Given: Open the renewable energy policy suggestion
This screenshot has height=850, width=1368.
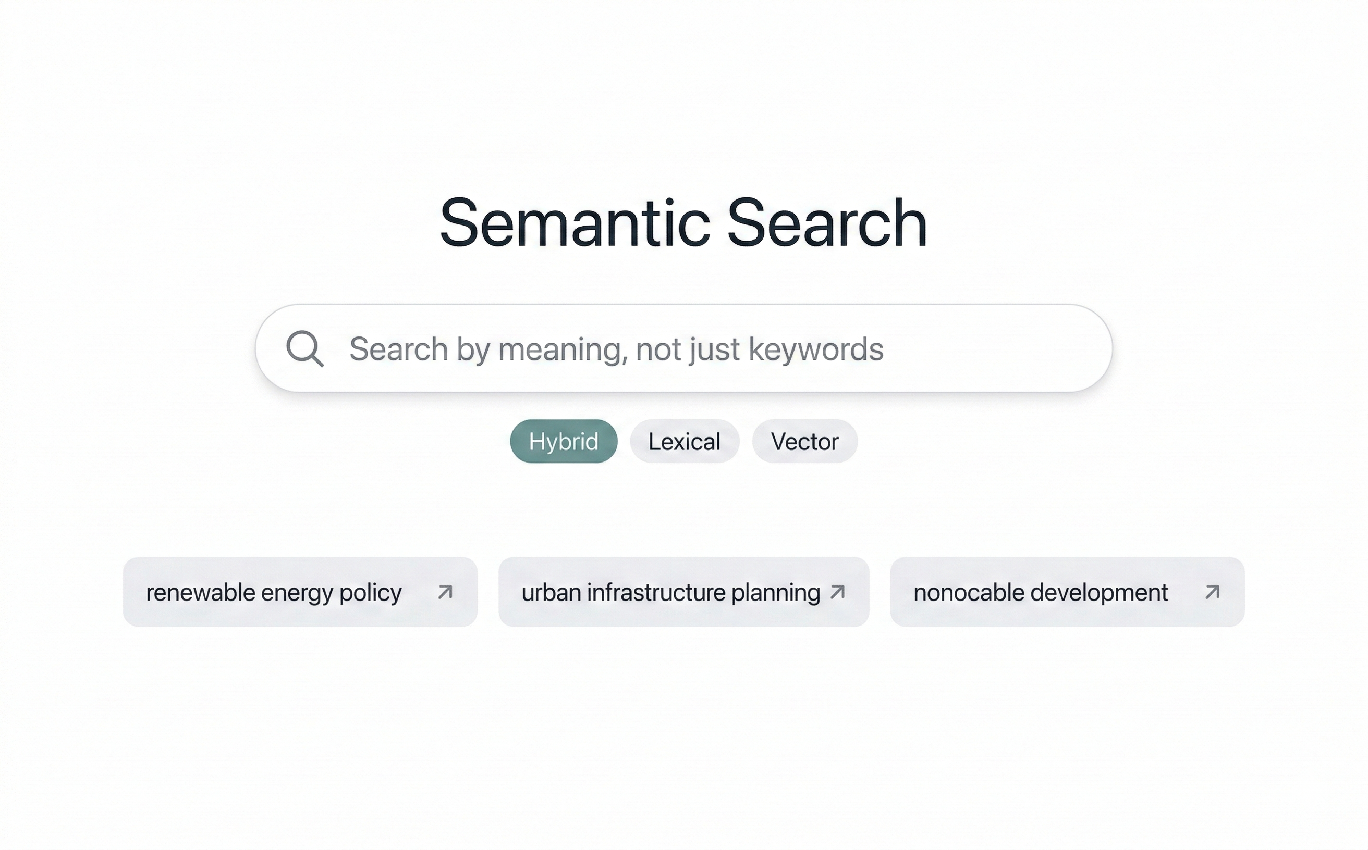Looking at the screenshot, I should coord(300,591).
